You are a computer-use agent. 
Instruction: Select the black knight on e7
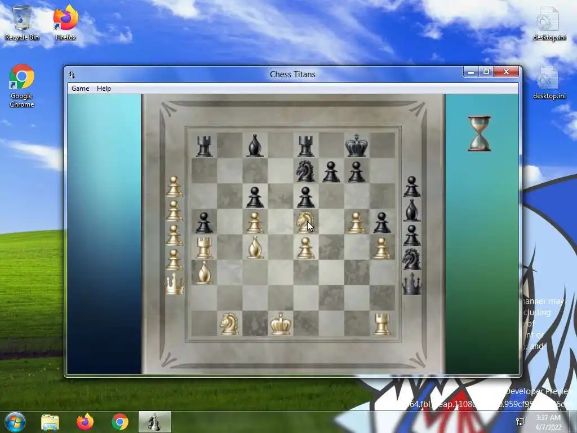pos(306,171)
